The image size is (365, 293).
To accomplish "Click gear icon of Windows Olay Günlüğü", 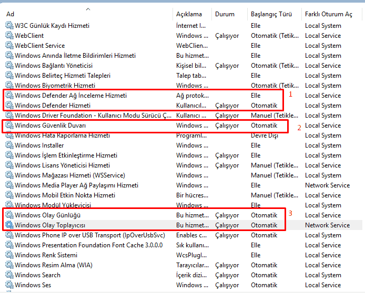I will tap(9, 215).
